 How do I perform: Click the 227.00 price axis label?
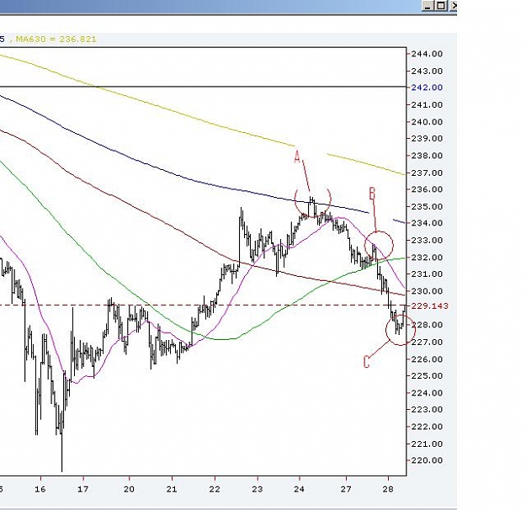[427, 343]
